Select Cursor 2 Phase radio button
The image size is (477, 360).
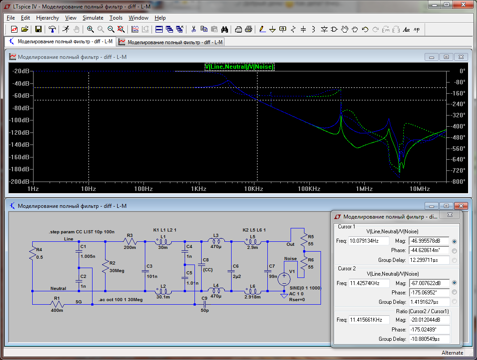455,293
